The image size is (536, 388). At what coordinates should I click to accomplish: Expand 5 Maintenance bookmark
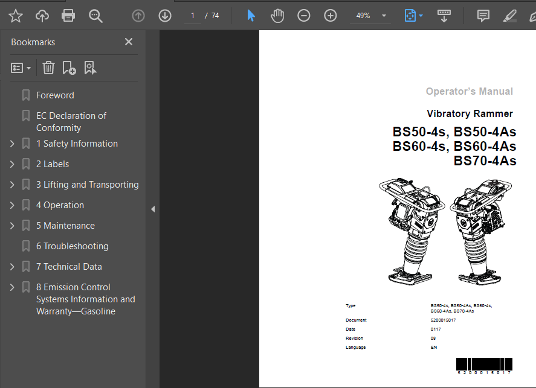[12, 226]
